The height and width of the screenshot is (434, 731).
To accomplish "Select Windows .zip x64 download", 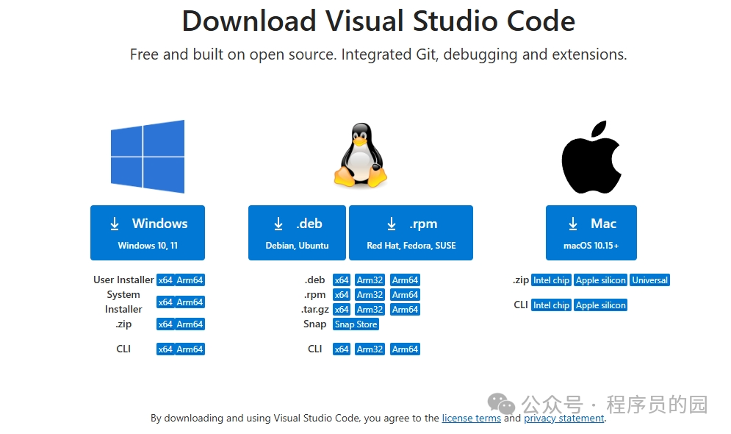I will click(165, 324).
